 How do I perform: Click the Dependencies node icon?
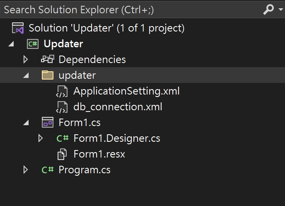(x=48, y=60)
